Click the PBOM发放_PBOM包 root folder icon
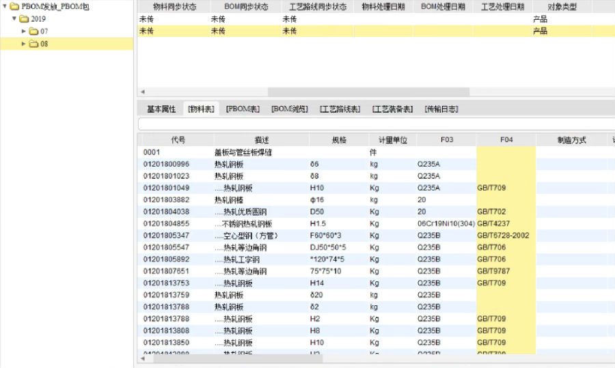The width and height of the screenshot is (615, 368). [14, 6]
